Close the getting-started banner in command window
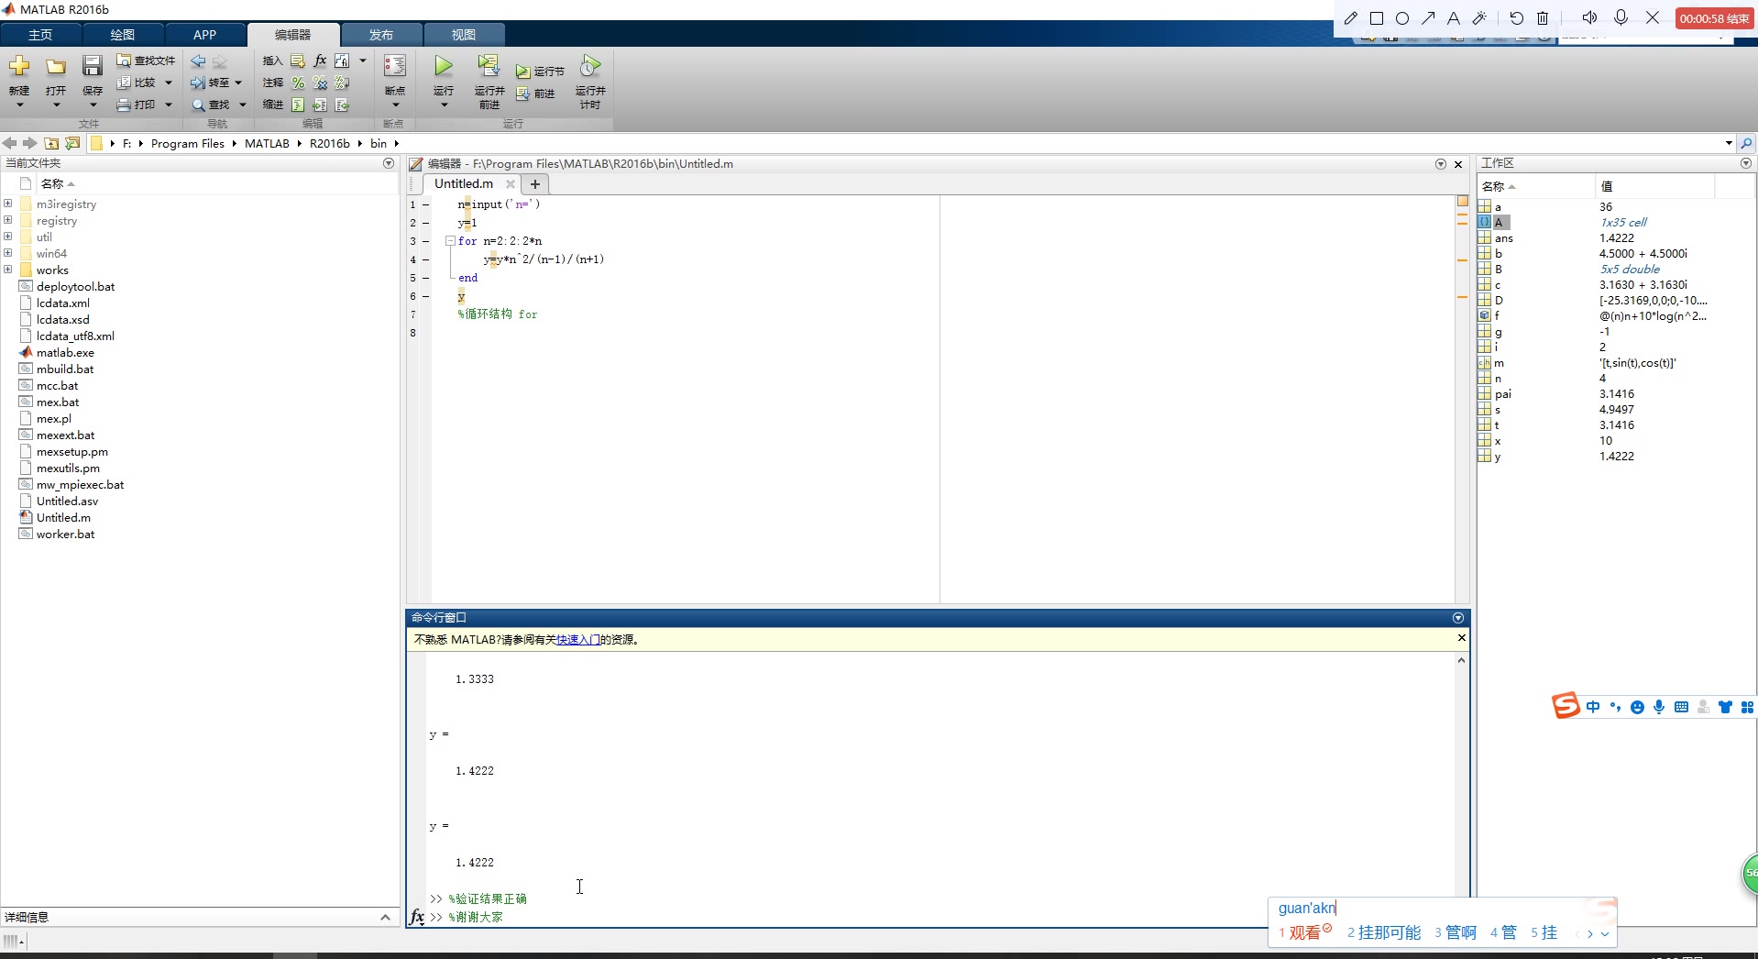This screenshot has height=959, width=1758. coord(1462,638)
